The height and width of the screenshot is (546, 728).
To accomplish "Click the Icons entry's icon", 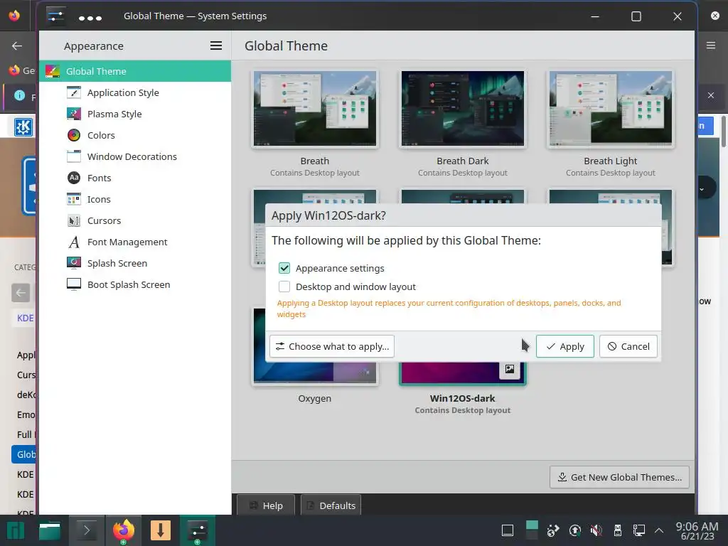I will pyautogui.click(x=74, y=199).
